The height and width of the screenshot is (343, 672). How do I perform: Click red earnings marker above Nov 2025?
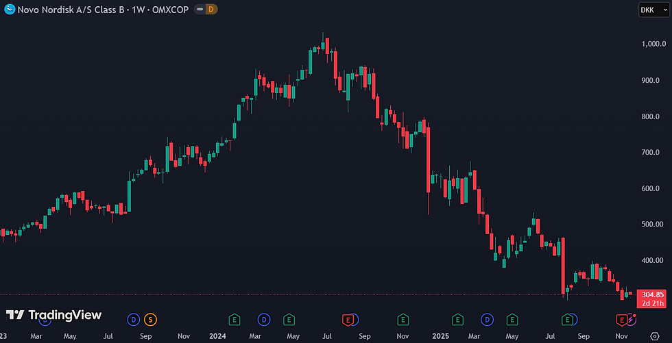tap(621, 318)
